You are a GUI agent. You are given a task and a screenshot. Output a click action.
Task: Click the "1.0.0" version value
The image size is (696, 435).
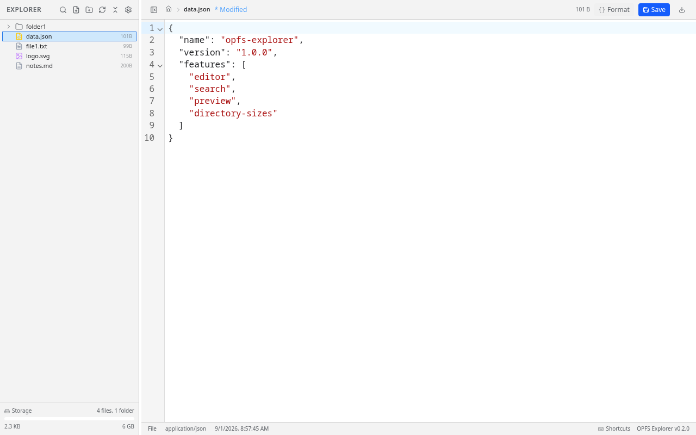click(x=254, y=53)
